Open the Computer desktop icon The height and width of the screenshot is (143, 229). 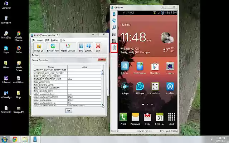(6, 5)
